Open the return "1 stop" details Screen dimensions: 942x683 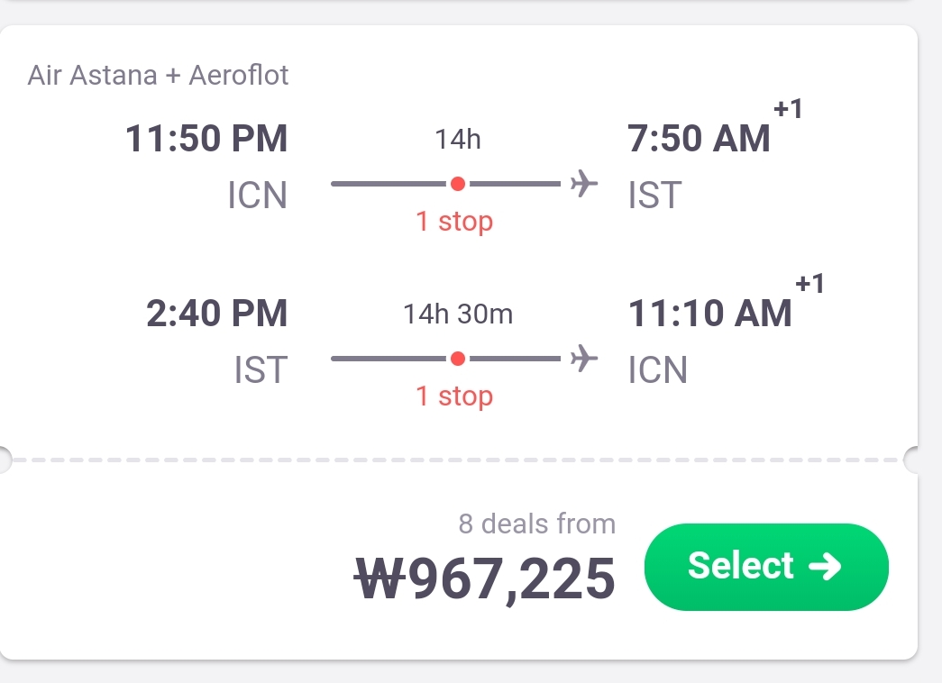tap(454, 396)
